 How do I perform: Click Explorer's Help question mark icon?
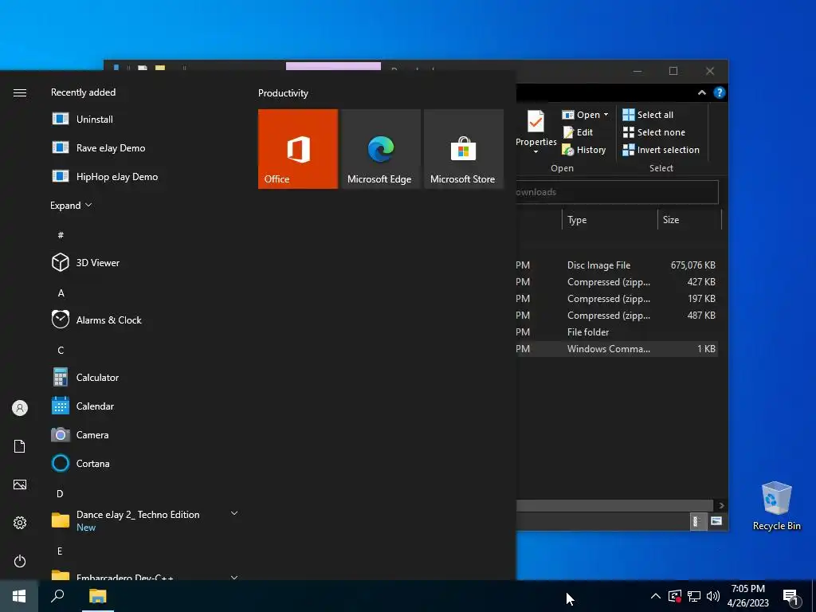pyautogui.click(x=720, y=92)
